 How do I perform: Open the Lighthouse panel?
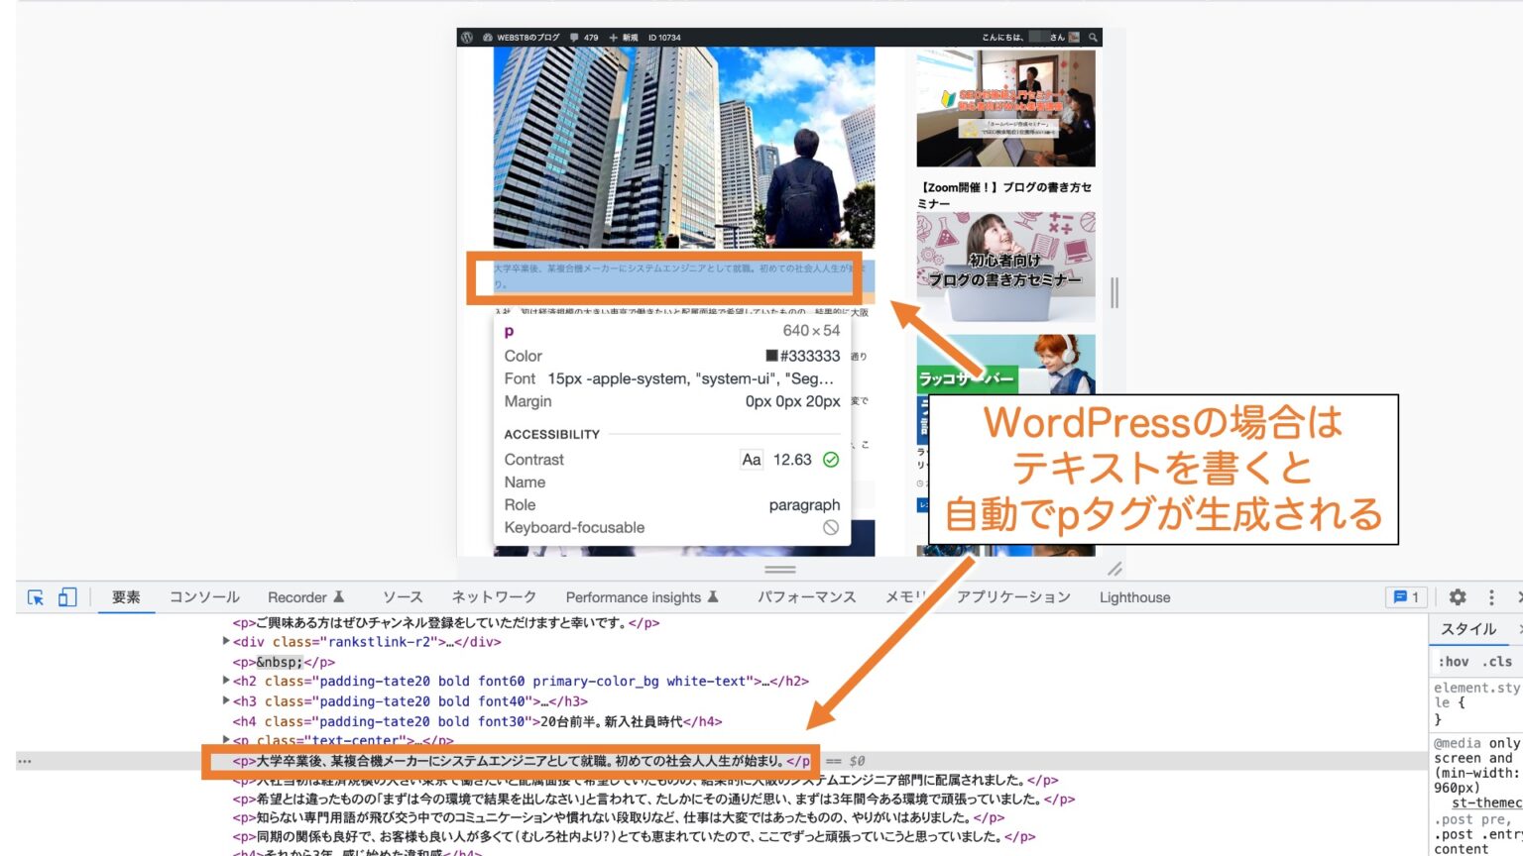coord(1134,597)
